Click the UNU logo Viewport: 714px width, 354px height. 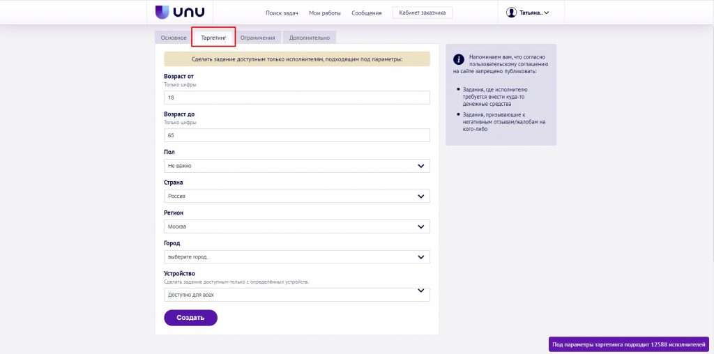coord(180,13)
